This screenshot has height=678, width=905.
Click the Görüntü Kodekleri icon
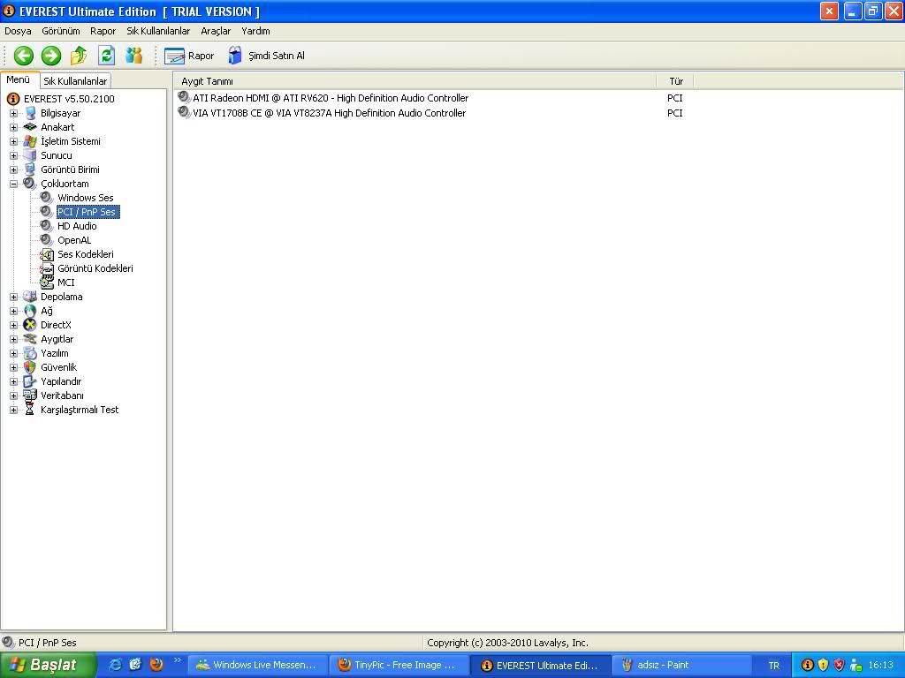coord(47,268)
